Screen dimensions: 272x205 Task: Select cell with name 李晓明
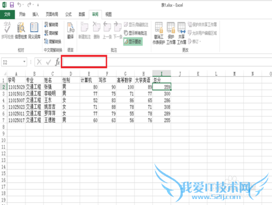coord(53,94)
